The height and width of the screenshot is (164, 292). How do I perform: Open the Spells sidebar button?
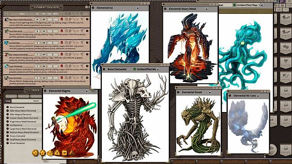[285, 121]
